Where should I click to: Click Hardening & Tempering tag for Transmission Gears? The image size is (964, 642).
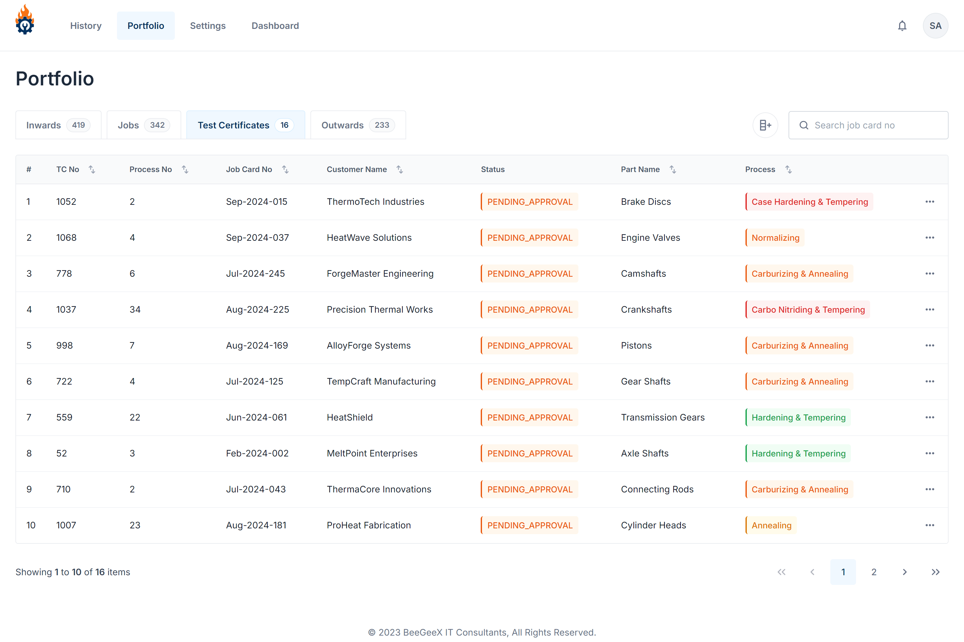(x=798, y=418)
